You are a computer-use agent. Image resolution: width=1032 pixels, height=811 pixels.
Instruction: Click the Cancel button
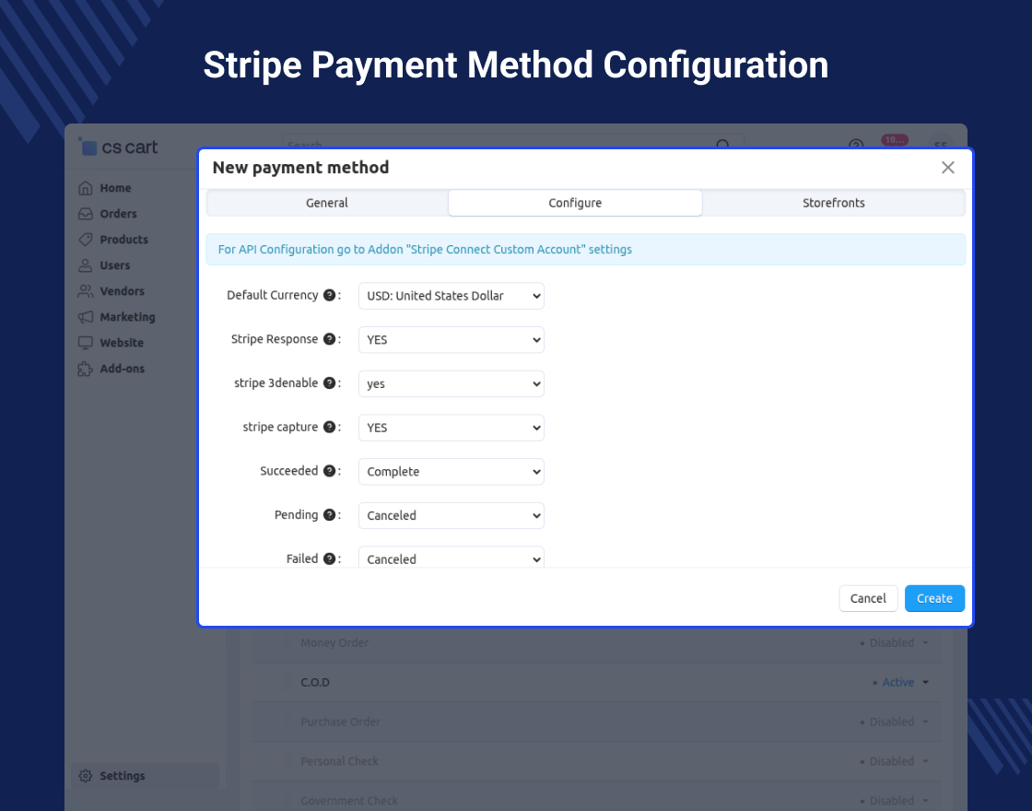[868, 598]
